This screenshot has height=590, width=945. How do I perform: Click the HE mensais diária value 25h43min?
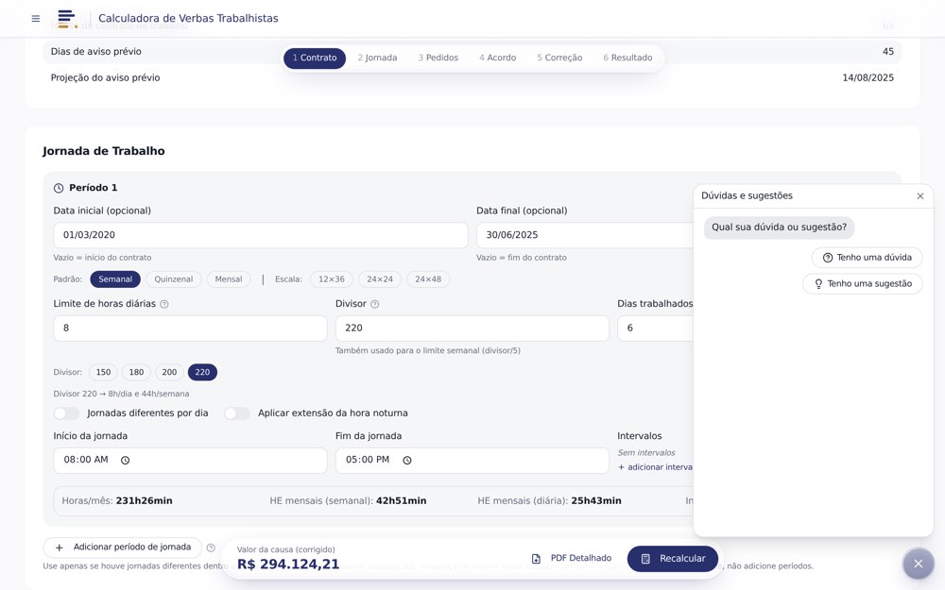[596, 501]
